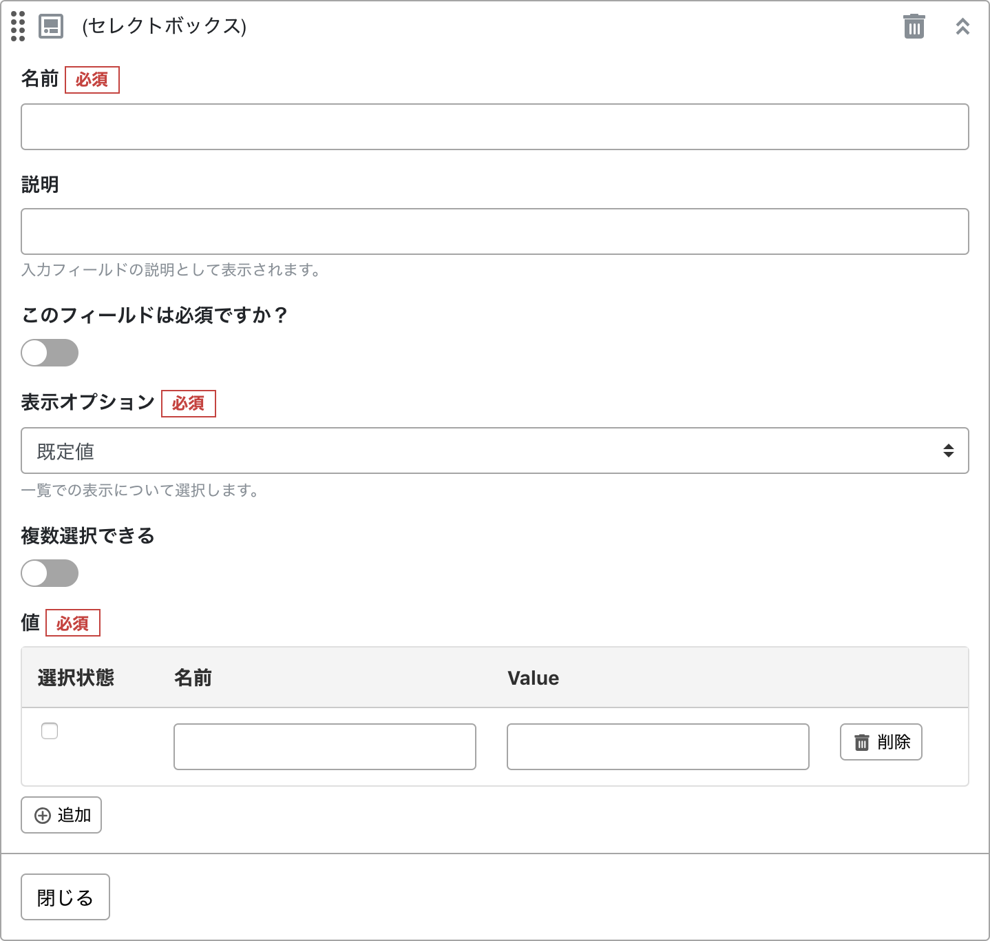Collapse the セレクトボックス panel with chevron
Viewport: 990px width, 941px height.
[x=962, y=26]
